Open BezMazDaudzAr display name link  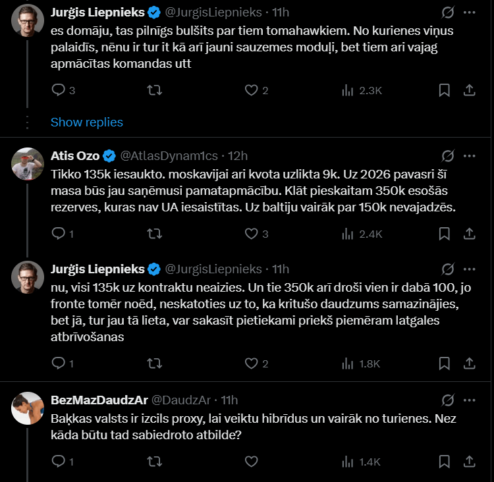click(x=99, y=400)
